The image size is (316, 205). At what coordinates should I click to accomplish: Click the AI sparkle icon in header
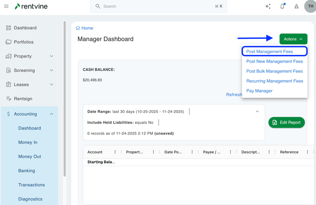point(268,6)
